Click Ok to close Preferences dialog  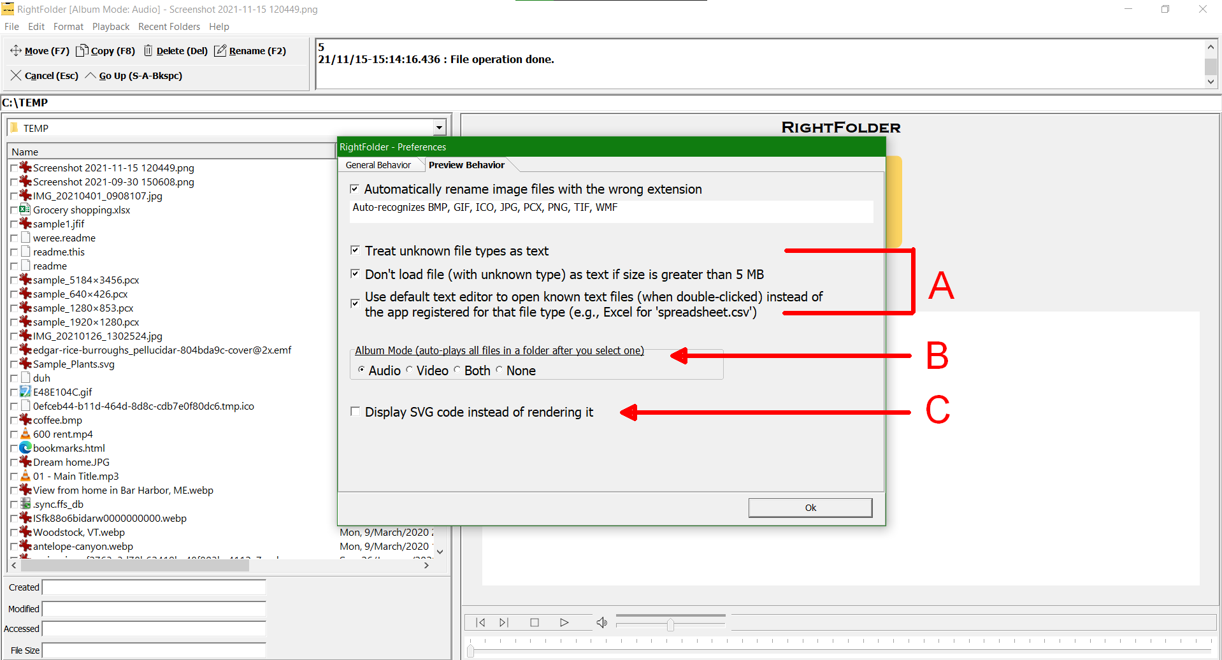810,508
